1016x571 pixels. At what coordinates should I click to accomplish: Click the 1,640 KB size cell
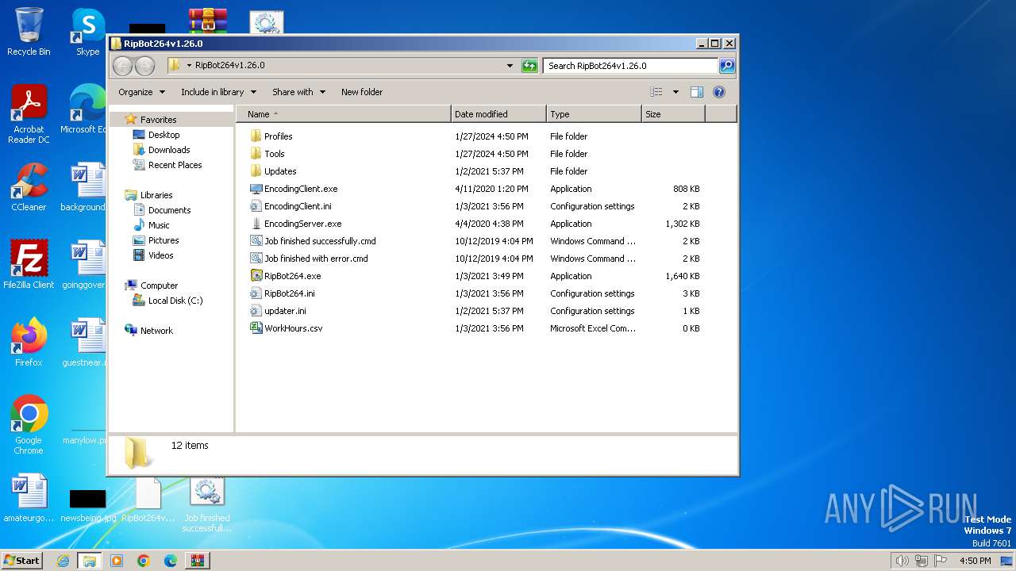tap(683, 276)
